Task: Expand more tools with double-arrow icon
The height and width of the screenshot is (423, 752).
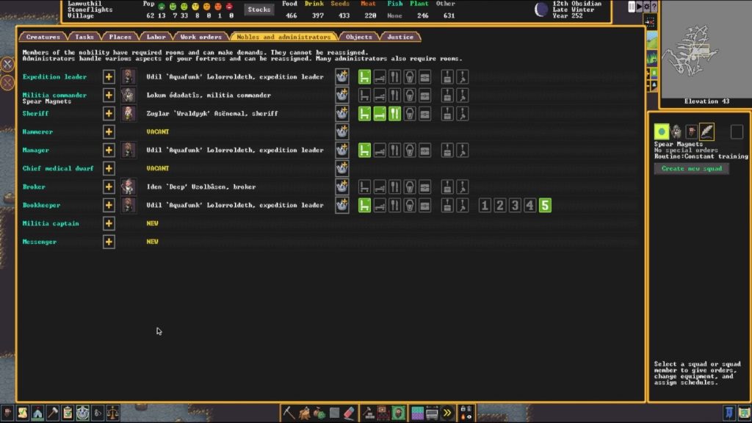Action: click(x=447, y=413)
